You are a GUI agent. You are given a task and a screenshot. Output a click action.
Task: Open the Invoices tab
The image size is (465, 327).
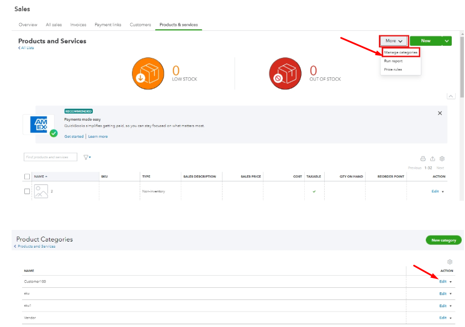click(78, 25)
